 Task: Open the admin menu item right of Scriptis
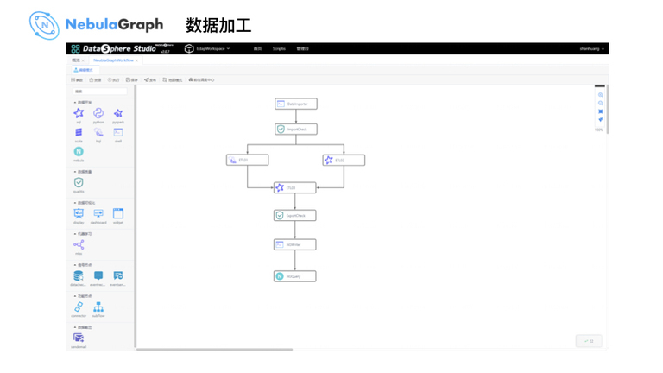click(302, 48)
